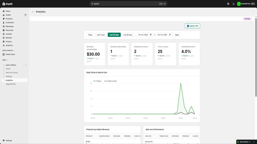The width and height of the screenshot is (257, 144).
Task: Open end date calendar picker icon
Action: 170,35
